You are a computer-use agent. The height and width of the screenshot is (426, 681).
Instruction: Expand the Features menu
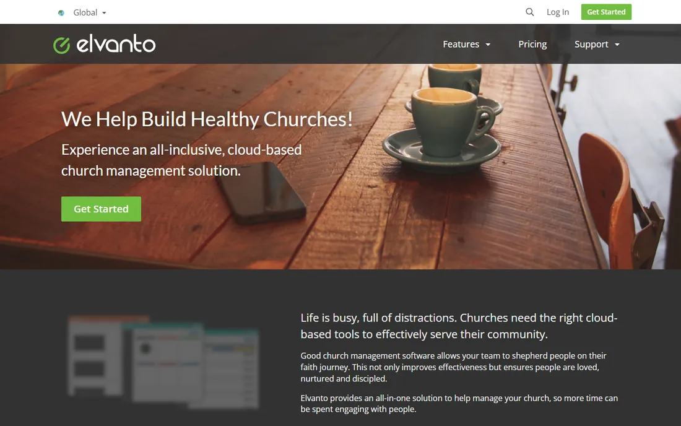pyautogui.click(x=466, y=45)
